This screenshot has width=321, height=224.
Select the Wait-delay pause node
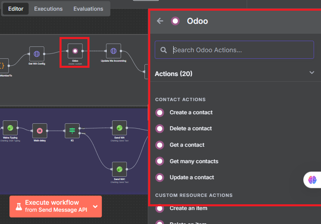40,131
